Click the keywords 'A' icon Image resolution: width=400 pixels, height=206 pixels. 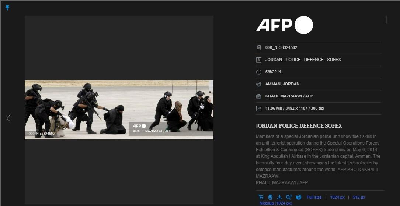[259, 60]
